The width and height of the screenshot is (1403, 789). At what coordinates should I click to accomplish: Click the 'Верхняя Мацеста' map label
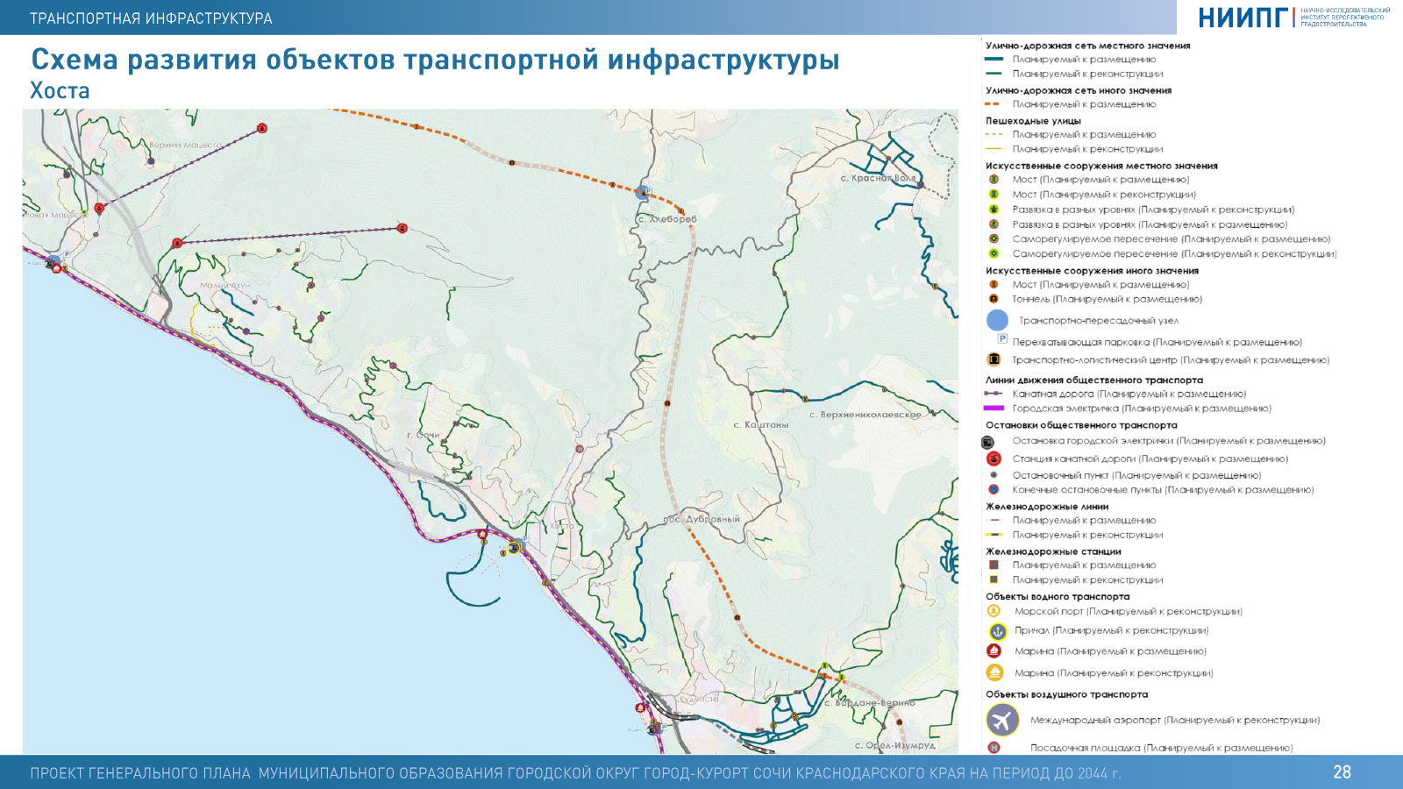(x=185, y=145)
